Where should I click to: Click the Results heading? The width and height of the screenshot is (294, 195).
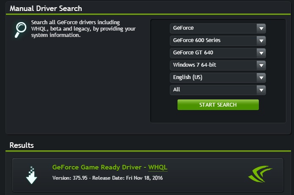point(22,145)
